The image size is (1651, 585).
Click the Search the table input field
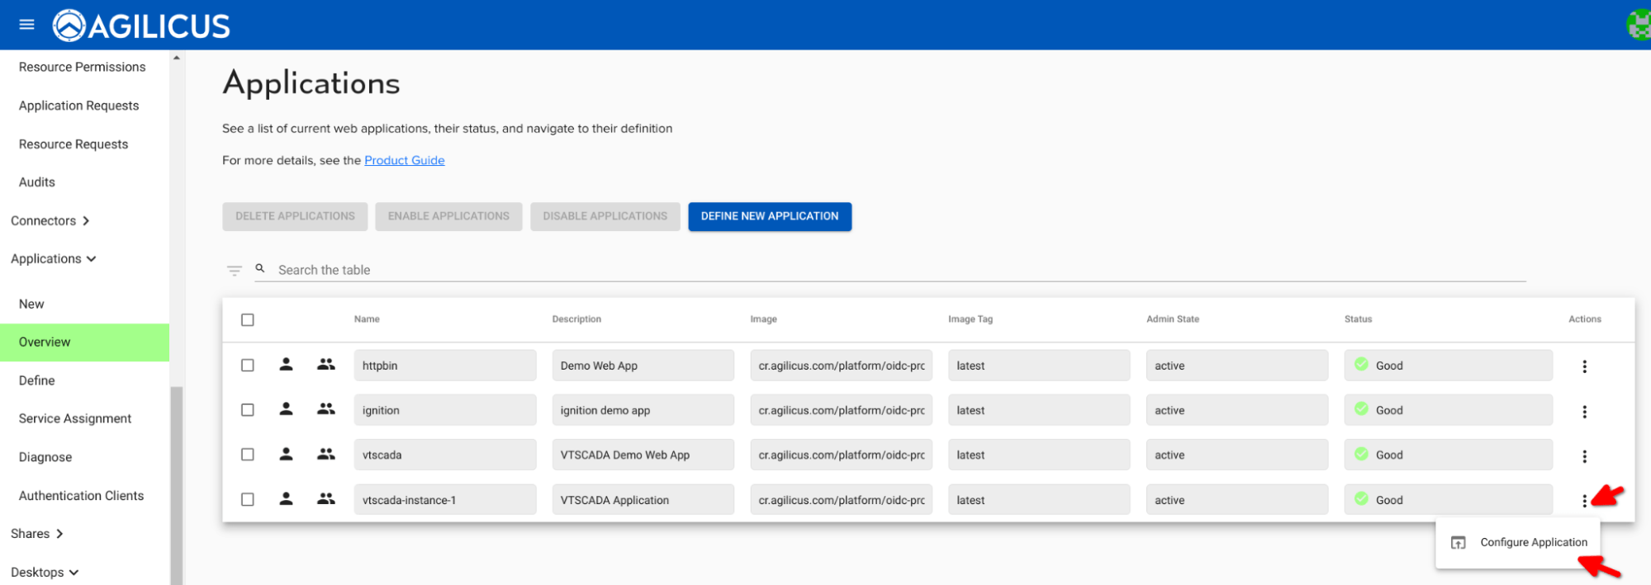tap(892, 270)
